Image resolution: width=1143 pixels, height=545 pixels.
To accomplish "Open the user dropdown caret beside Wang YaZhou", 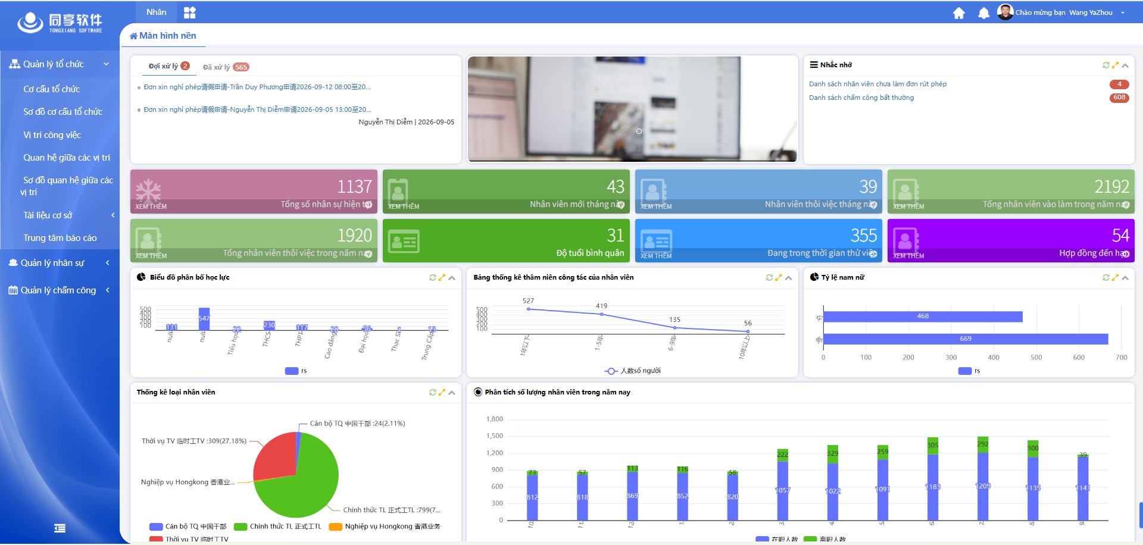I will [1123, 12].
